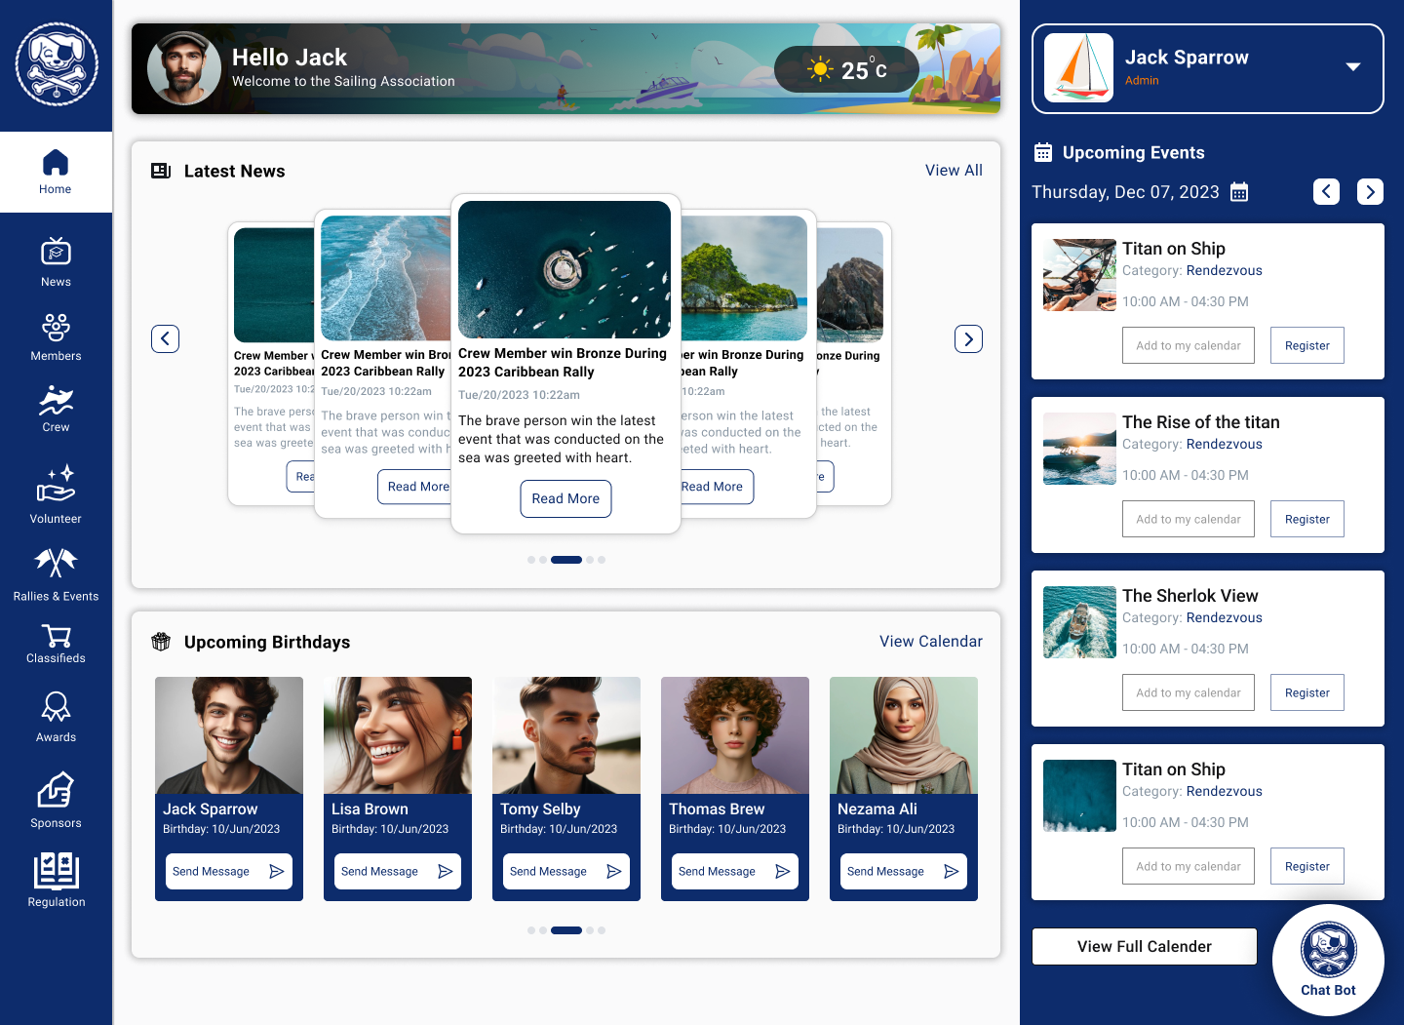Go to previous upcoming events date

point(1326,192)
